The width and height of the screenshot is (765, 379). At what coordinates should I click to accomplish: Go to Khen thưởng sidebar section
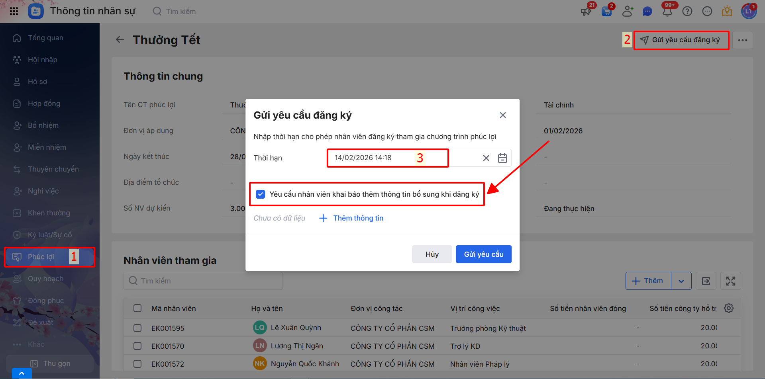[x=49, y=213]
